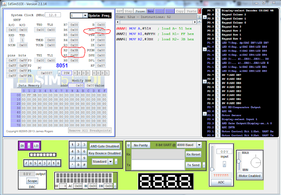Click the Modify RAM value field
The image size is (281, 195).
[x=90, y=85]
